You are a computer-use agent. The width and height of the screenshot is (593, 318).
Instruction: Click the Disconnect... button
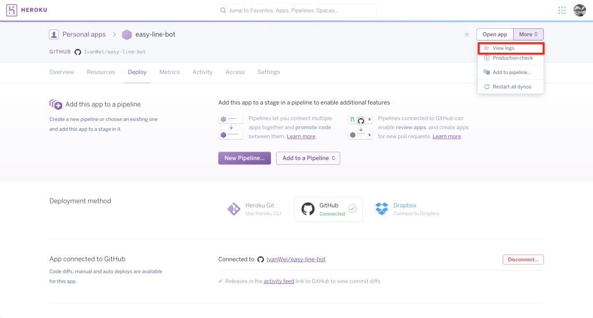click(523, 260)
